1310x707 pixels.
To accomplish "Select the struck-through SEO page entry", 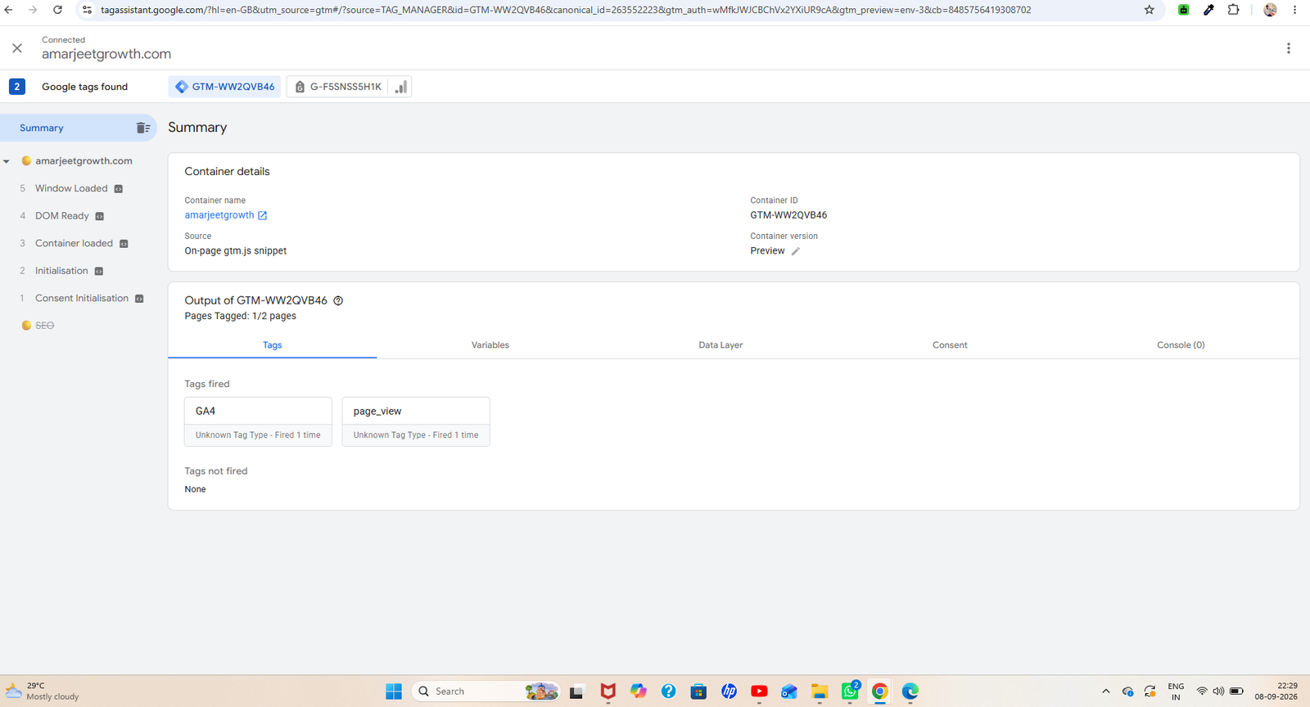I will [44, 326].
